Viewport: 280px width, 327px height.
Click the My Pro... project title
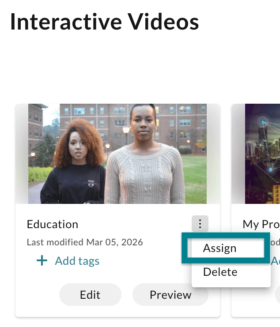point(261,224)
